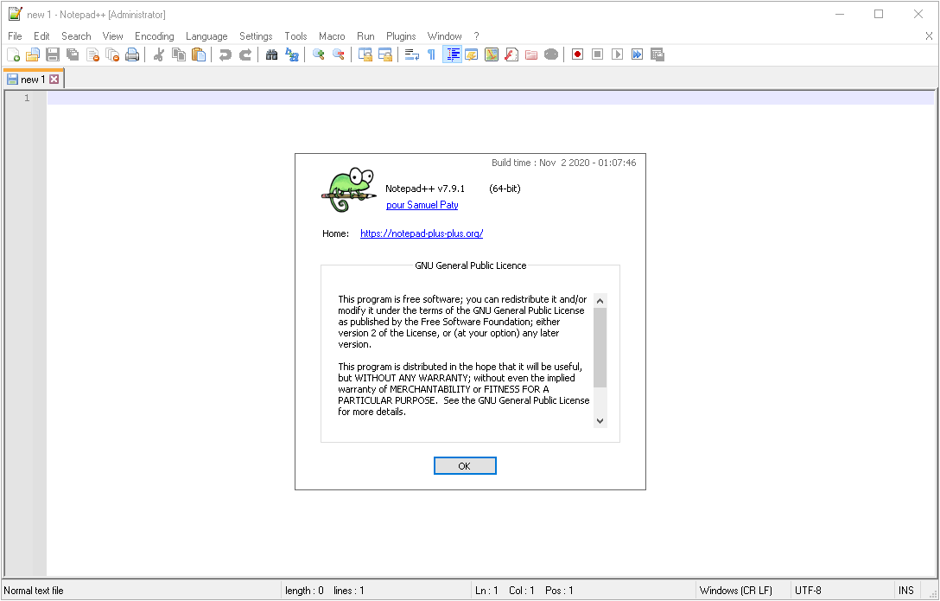Click 'Ln : 1' in the status bar

coord(486,591)
